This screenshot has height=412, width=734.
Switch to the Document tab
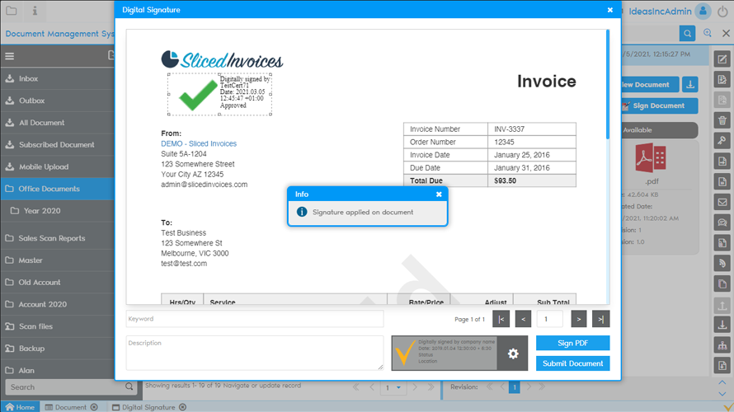tap(70, 407)
